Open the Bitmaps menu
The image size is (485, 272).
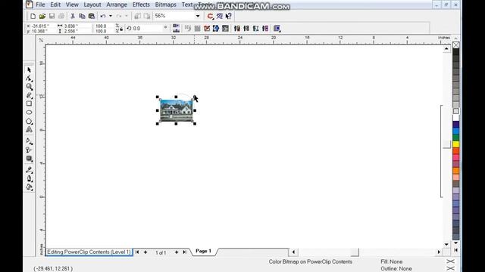tap(165, 5)
